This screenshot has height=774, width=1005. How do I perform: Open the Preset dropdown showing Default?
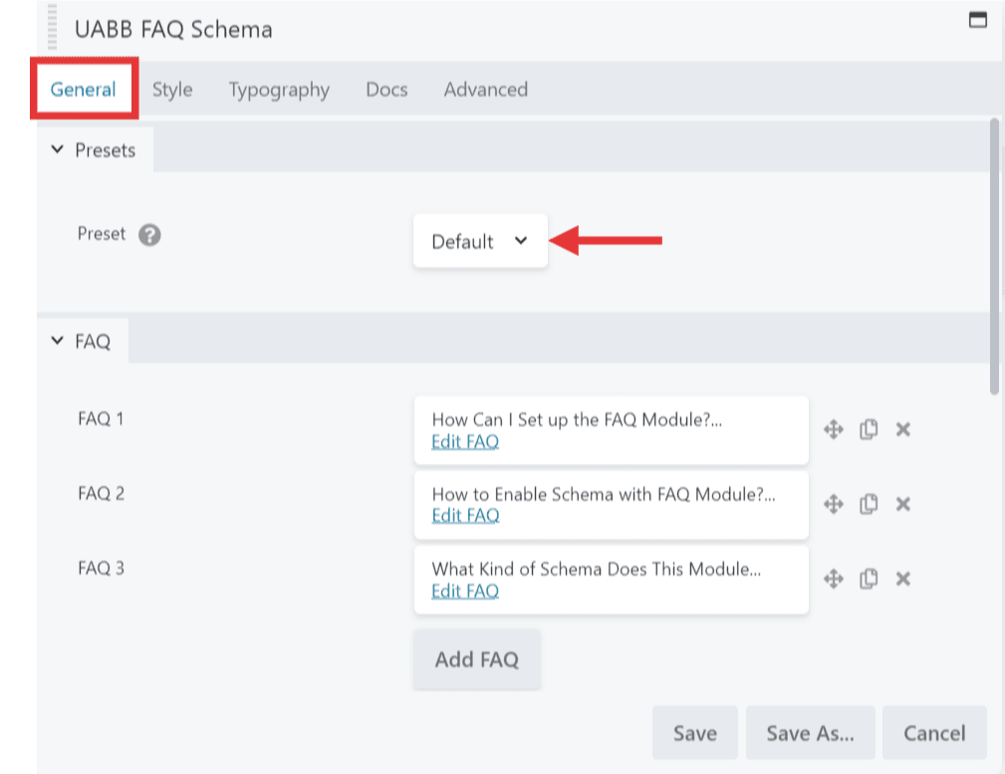480,241
